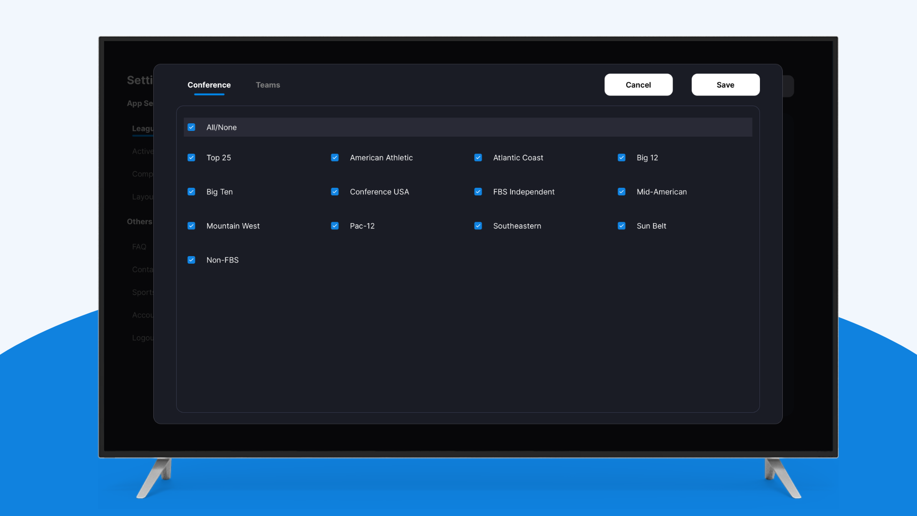Click the Mid-American label
The width and height of the screenshot is (917, 516).
(661, 192)
